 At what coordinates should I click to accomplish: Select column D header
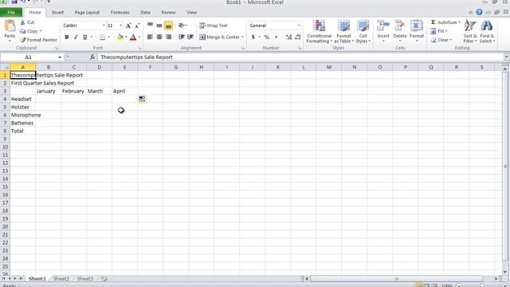(99, 67)
